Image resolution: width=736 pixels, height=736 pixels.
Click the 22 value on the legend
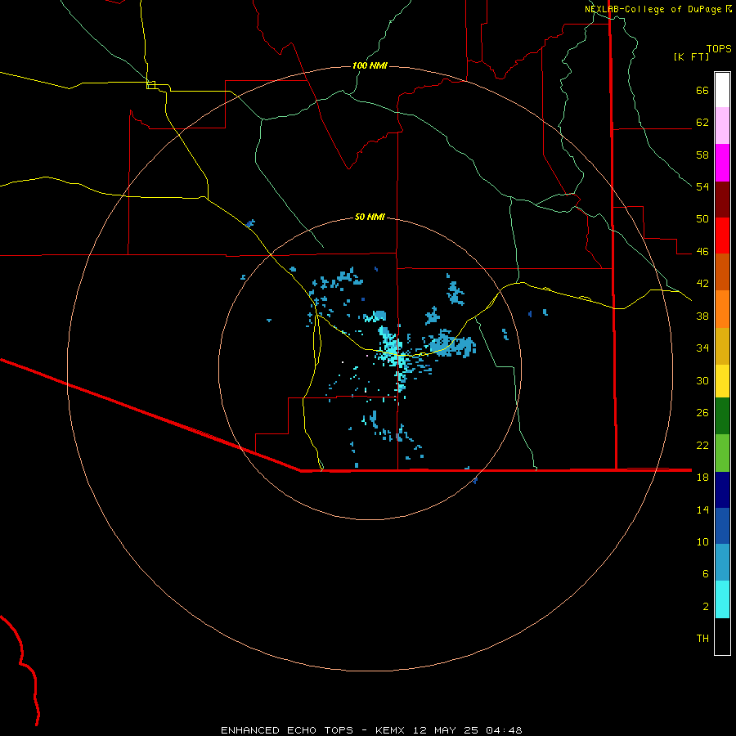pyautogui.click(x=702, y=445)
